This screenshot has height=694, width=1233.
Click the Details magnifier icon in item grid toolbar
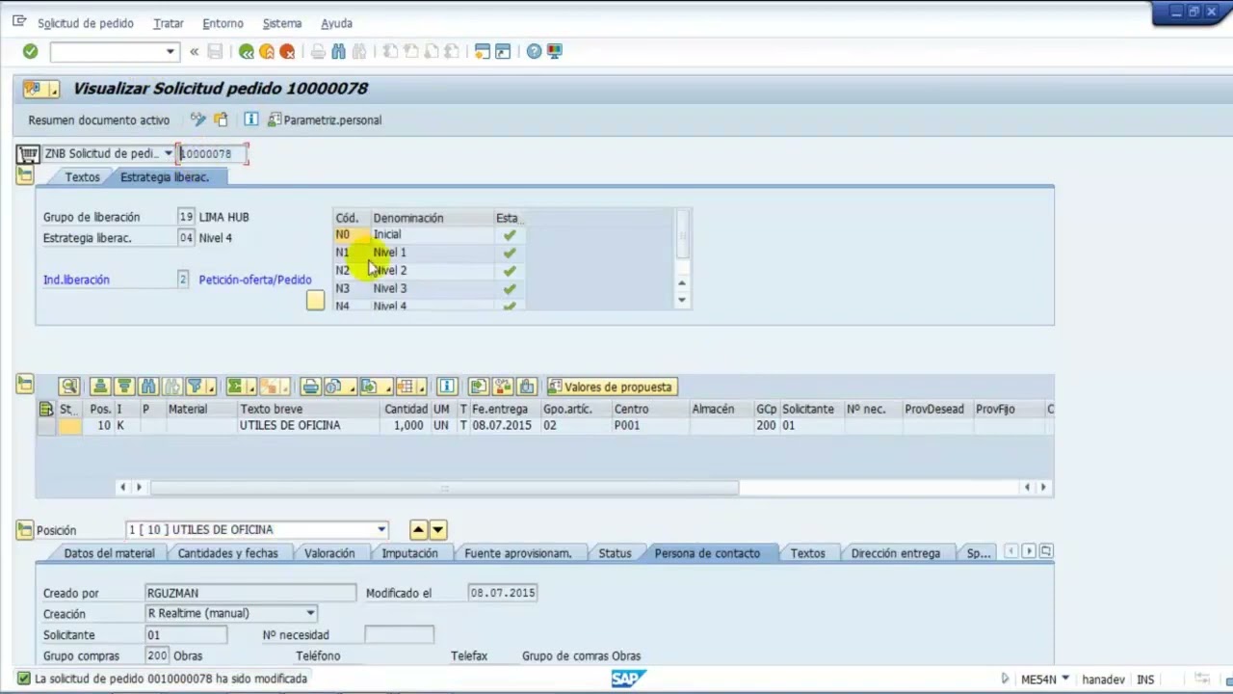[x=68, y=387]
